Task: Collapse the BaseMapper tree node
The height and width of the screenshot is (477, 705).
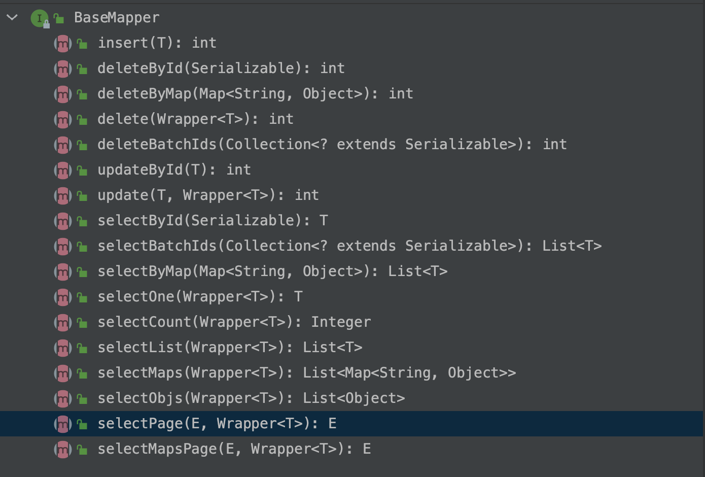Action: coord(12,18)
